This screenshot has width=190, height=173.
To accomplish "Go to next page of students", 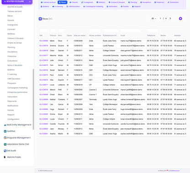I will tap(170, 18).
